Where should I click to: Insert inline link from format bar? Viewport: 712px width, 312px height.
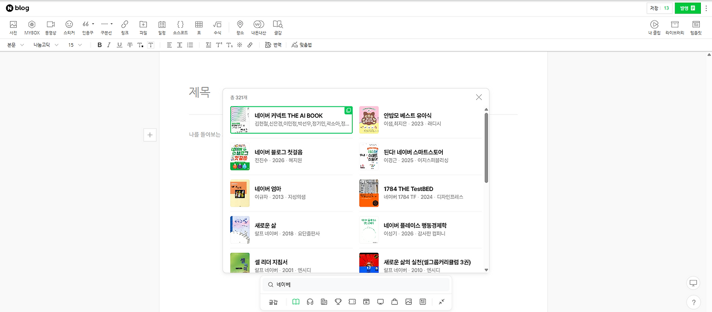[250, 45]
